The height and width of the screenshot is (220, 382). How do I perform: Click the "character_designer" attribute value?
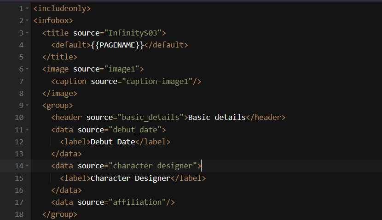tap(153, 166)
